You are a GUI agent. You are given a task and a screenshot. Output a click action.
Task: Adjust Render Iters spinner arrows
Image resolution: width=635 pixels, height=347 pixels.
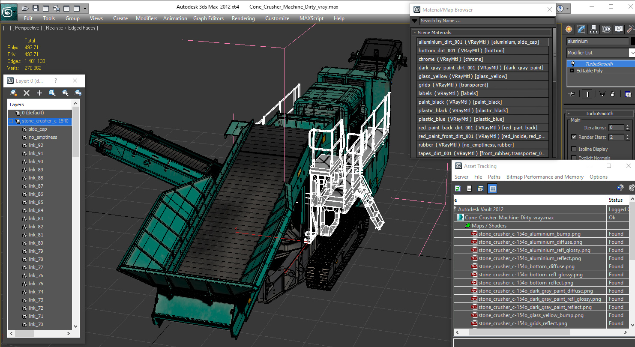tap(628, 137)
